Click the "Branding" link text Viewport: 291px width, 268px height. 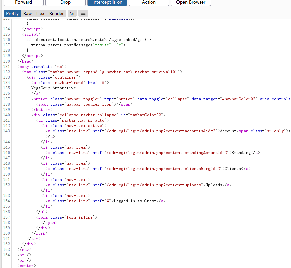tap(241, 153)
